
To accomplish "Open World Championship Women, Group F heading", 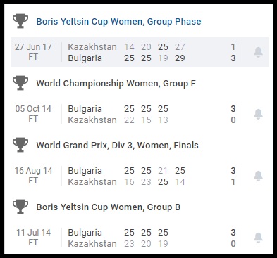I will (x=116, y=84).
